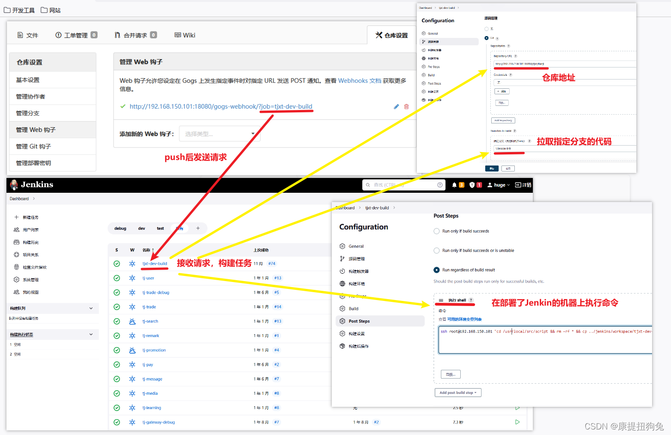Image resolution: width=671 pixels, height=435 pixels.
Task: Open the tj-trade-debug job link
Action: point(156,293)
